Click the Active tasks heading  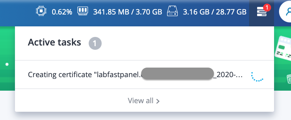click(54, 42)
